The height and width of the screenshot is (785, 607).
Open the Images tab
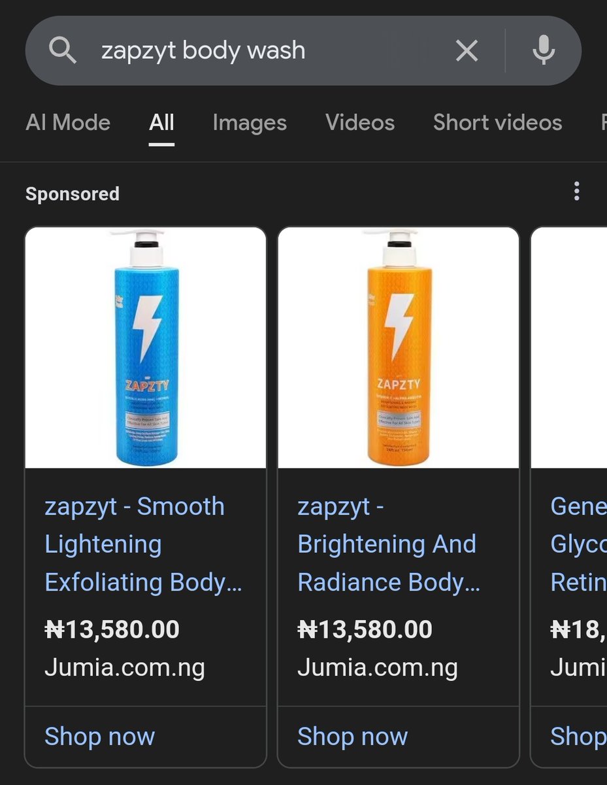tap(250, 122)
